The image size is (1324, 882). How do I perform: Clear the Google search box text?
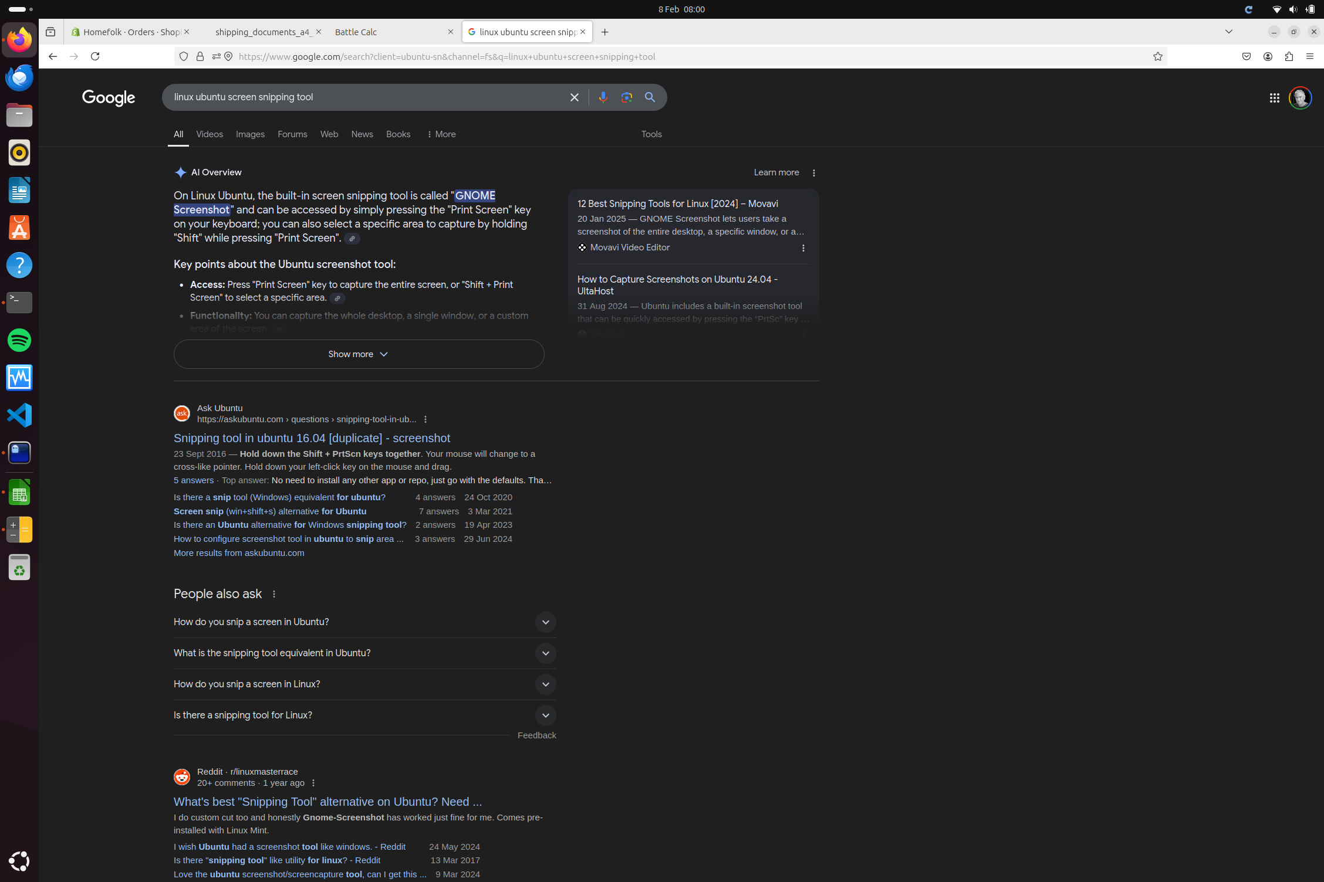point(574,97)
